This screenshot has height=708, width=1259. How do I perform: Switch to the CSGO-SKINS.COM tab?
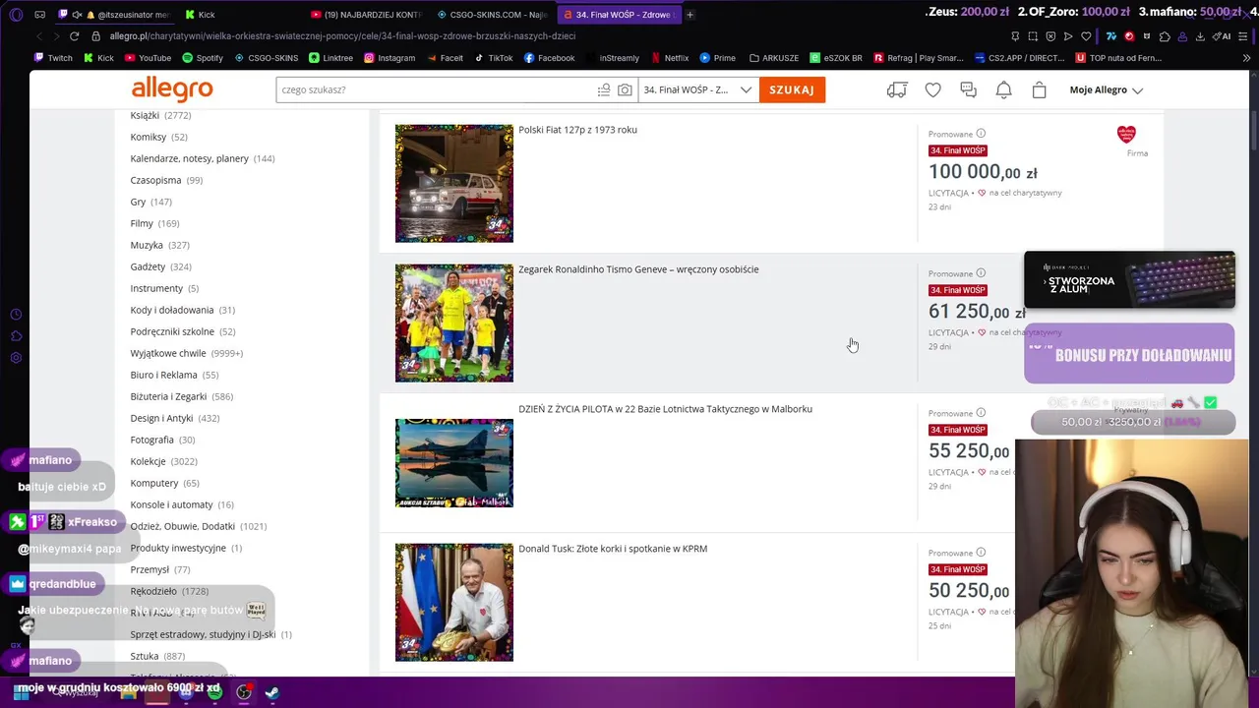[492, 15]
